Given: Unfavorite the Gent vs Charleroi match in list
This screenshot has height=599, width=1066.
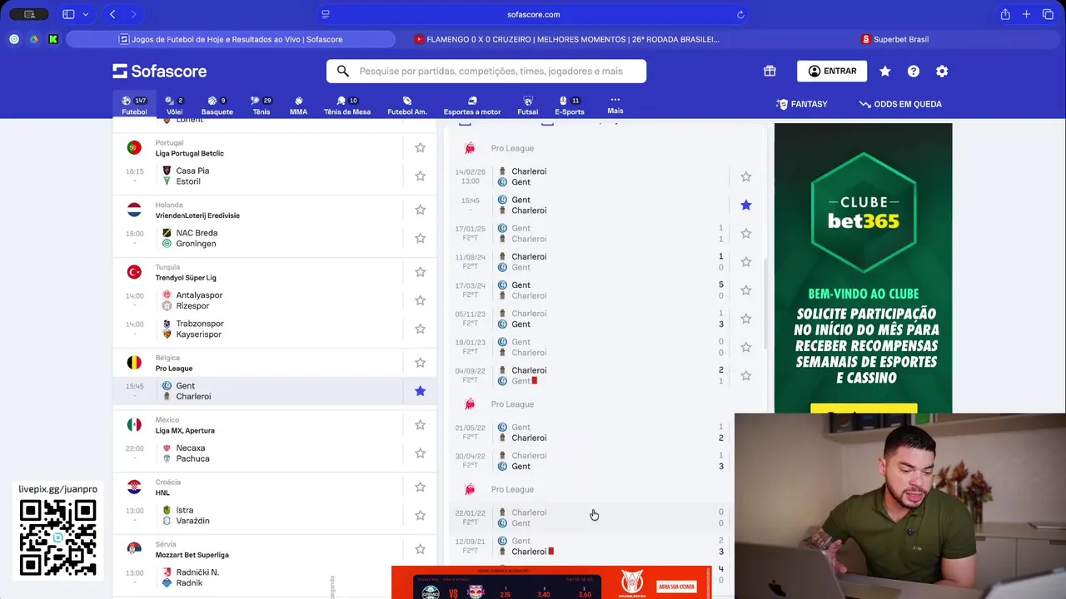Looking at the screenshot, I should tap(420, 391).
